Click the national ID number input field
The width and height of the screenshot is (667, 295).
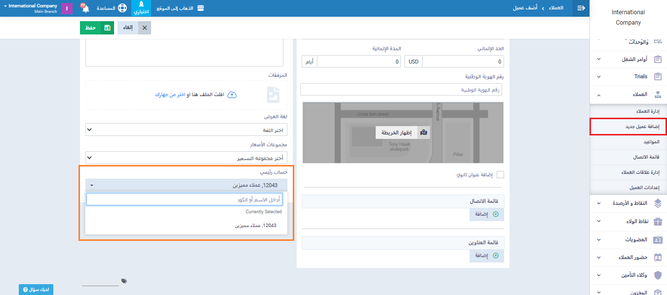tap(401, 90)
